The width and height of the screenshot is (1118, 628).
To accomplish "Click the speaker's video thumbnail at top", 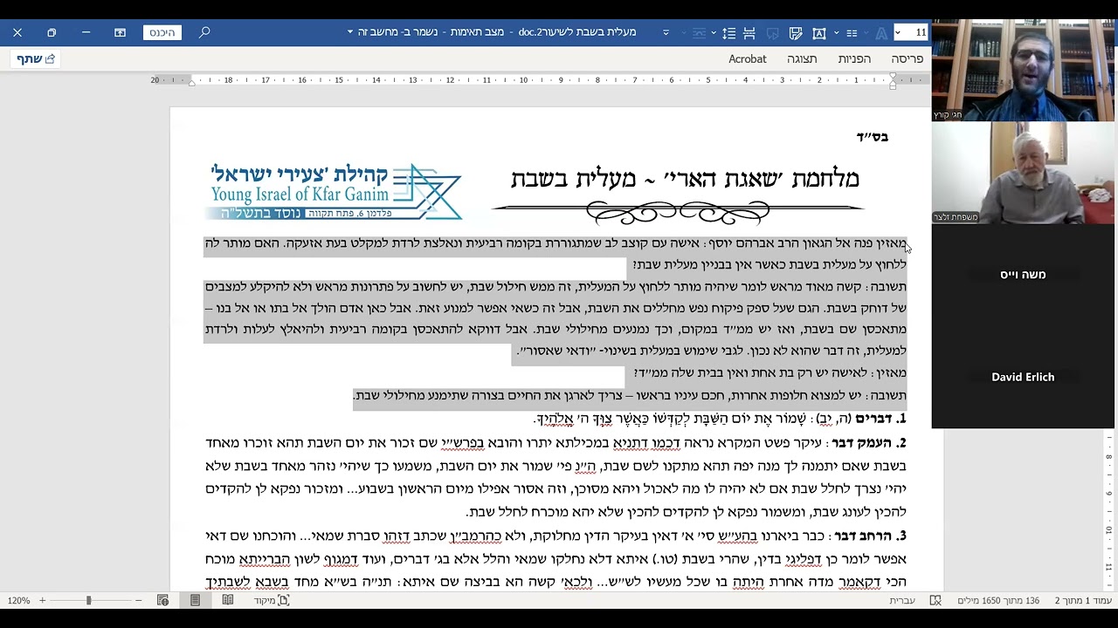I will (1024, 70).
